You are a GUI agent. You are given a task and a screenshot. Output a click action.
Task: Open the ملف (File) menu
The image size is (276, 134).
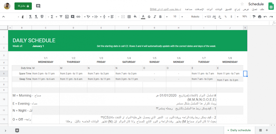(x=262, y=9)
